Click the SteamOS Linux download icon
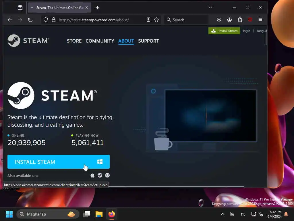 [x=100, y=175]
